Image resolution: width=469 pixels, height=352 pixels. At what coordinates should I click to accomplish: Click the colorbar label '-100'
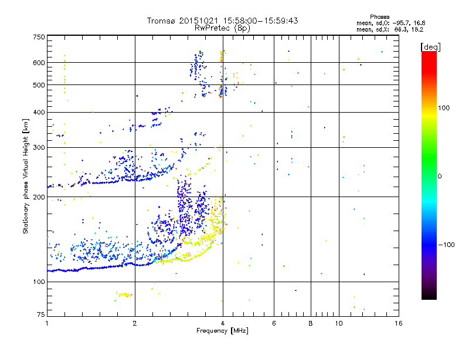pyautogui.click(x=446, y=245)
